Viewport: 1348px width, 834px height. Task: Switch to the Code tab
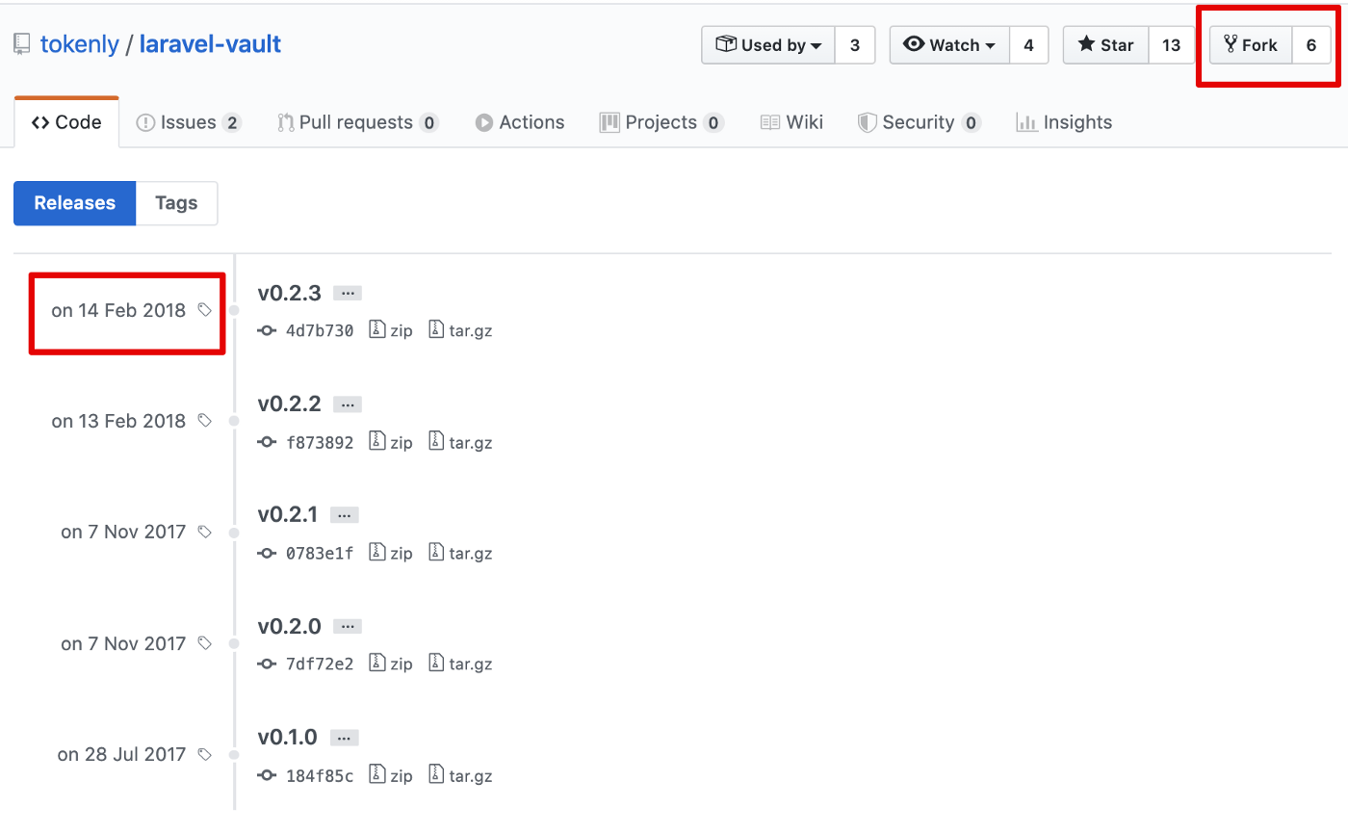(66, 122)
